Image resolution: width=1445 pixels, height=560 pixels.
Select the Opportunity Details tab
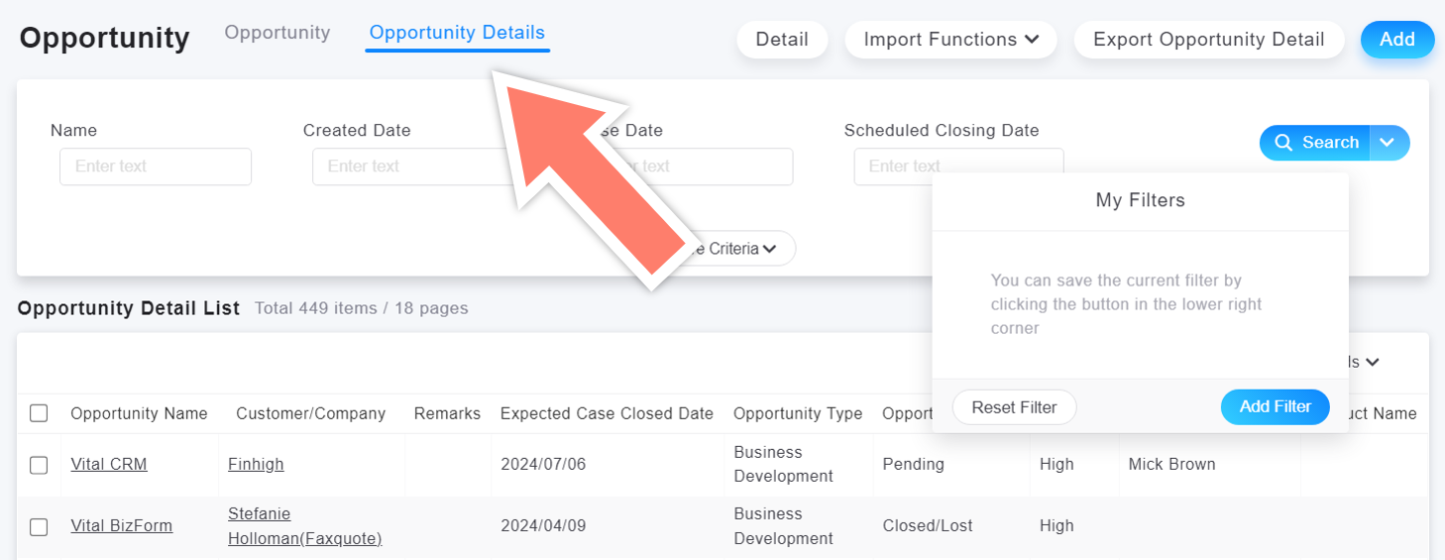pyautogui.click(x=457, y=33)
